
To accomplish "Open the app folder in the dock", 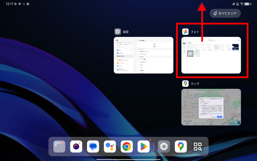I will [59, 146].
